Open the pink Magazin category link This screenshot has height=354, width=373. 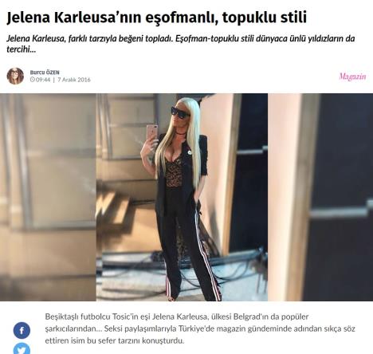[352, 77]
